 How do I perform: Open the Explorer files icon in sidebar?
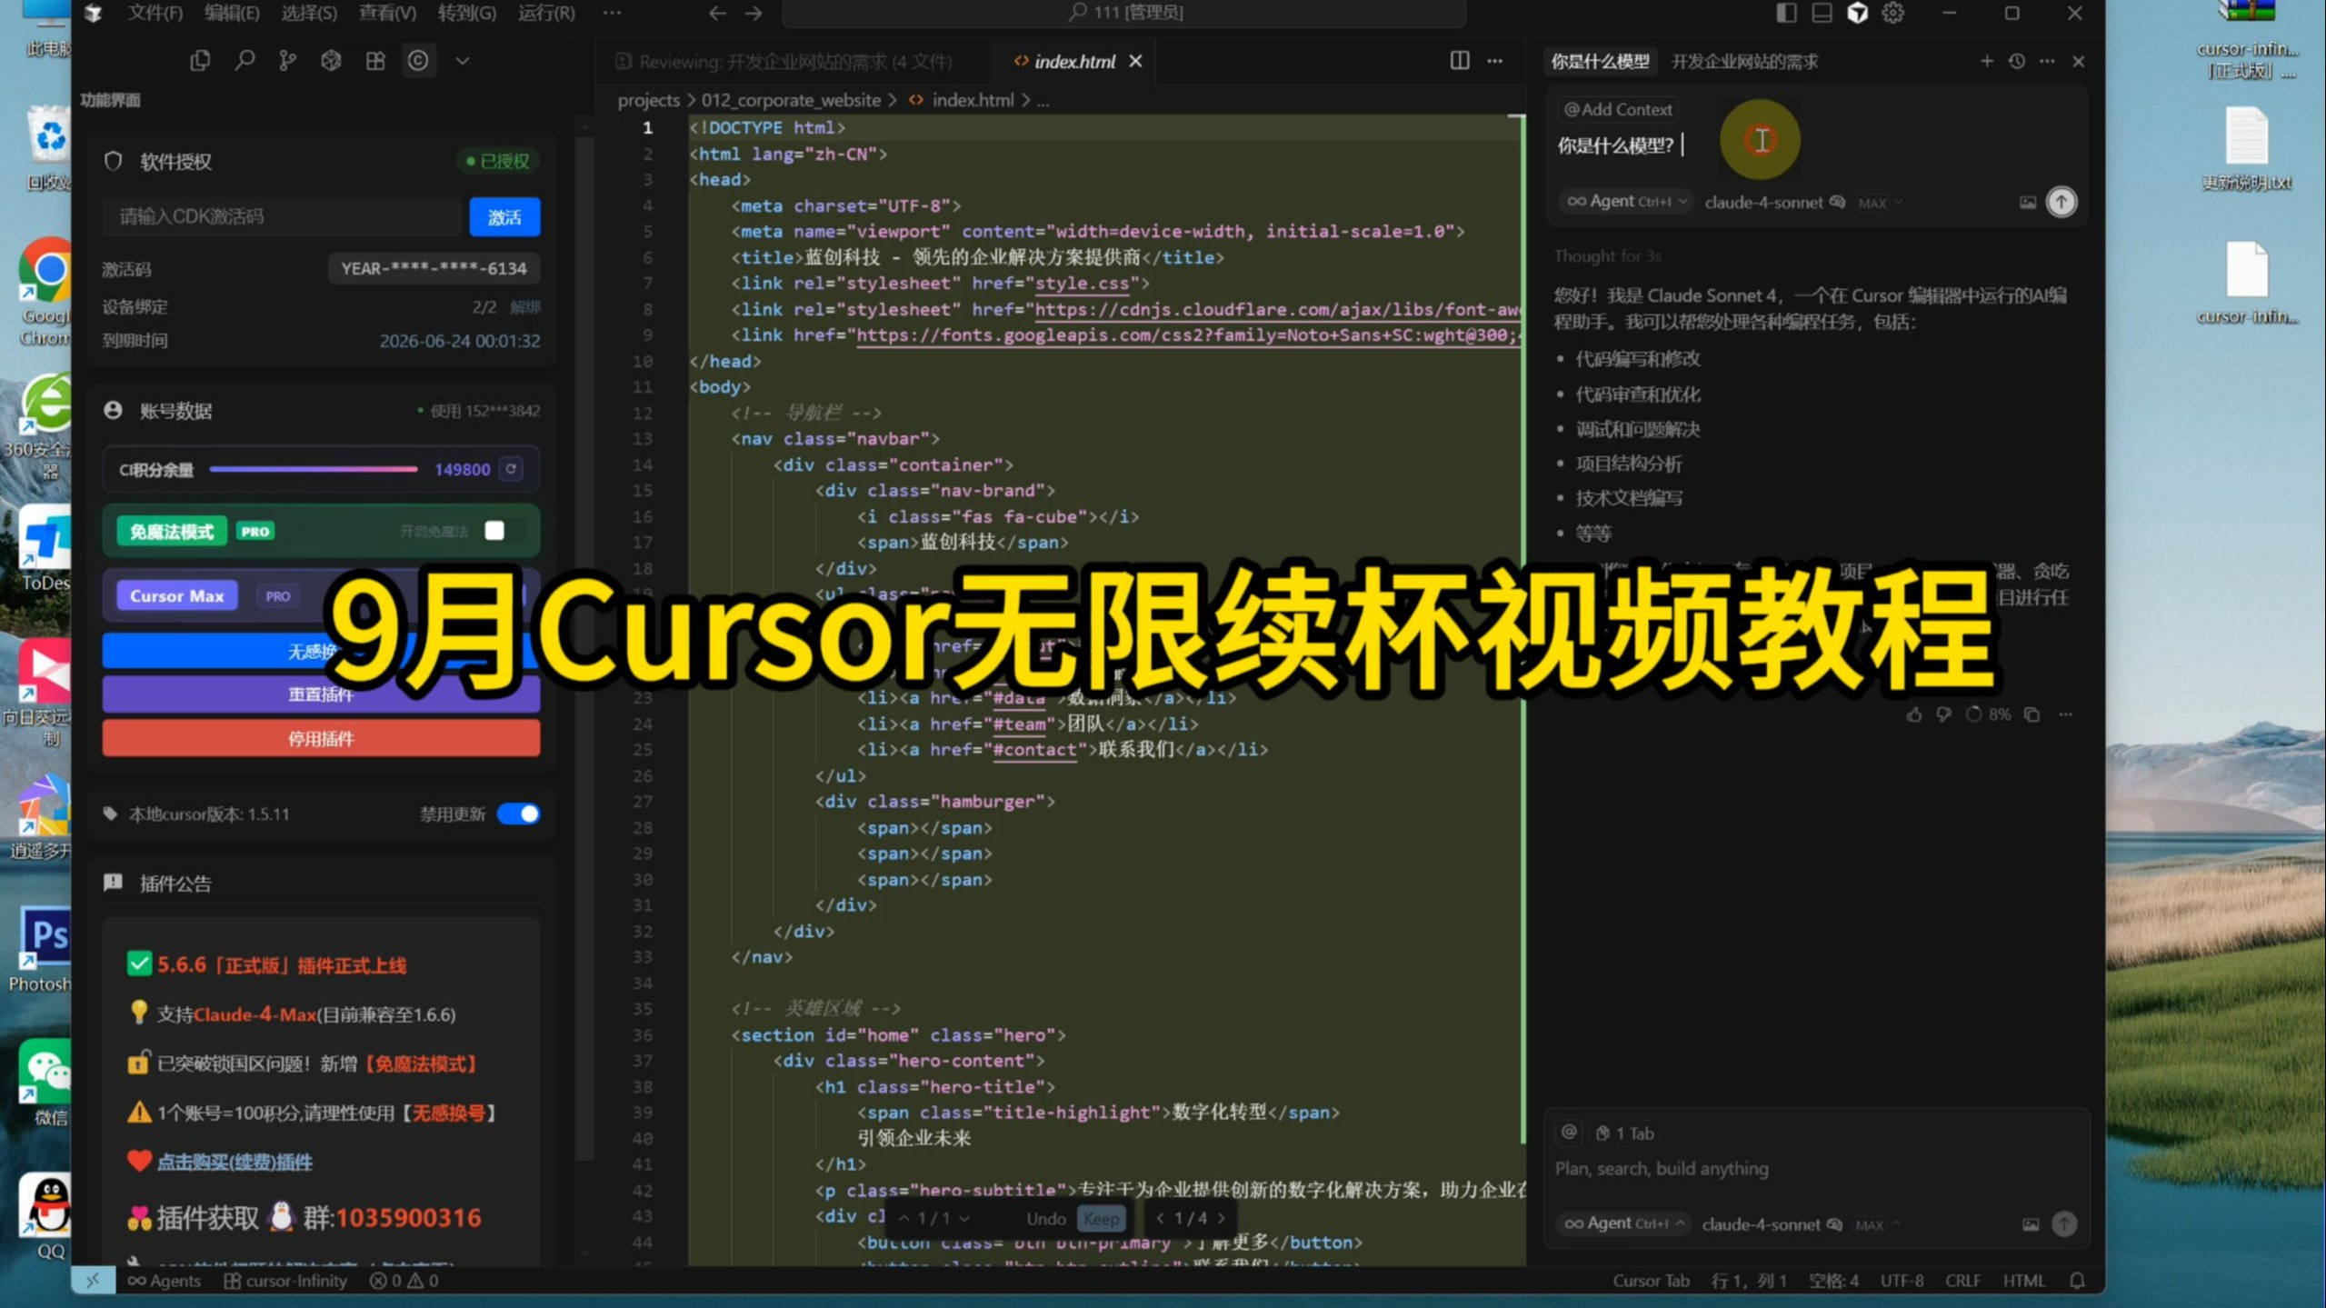pos(200,61)
